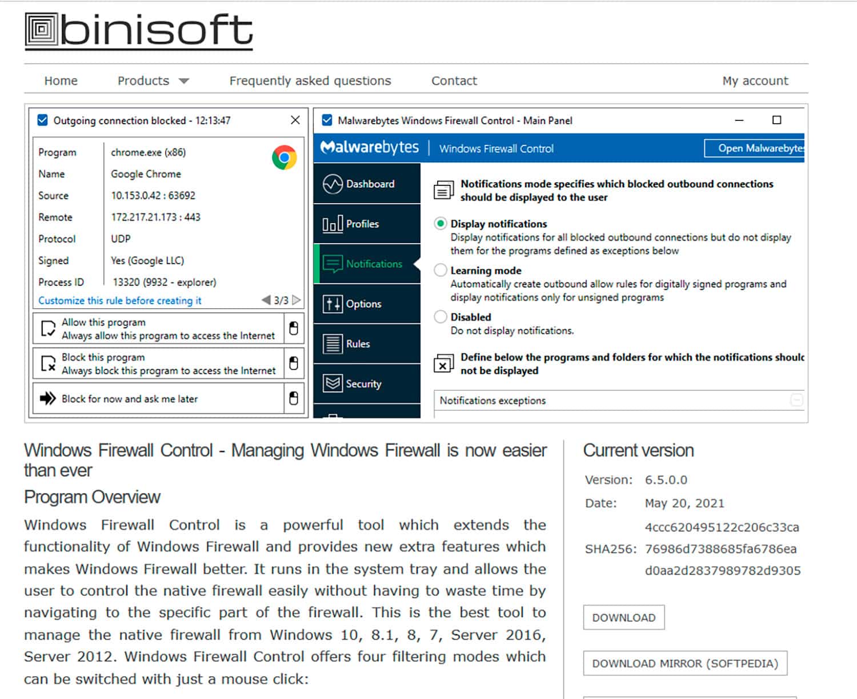Toggle the checkbox on the Main Panel title bar

[327, 120]
